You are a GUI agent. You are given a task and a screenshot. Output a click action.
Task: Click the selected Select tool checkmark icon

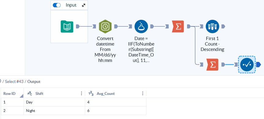[247, 65]
